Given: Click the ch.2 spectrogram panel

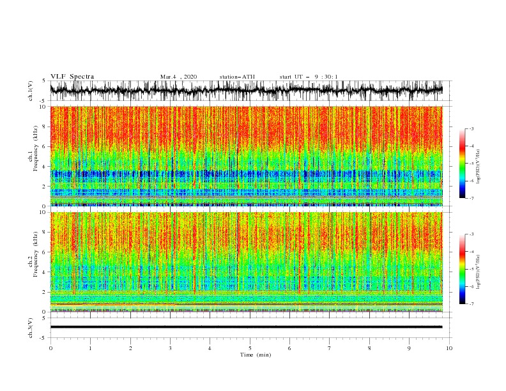Looking at the screenshot, I should [x=246, y=262].
